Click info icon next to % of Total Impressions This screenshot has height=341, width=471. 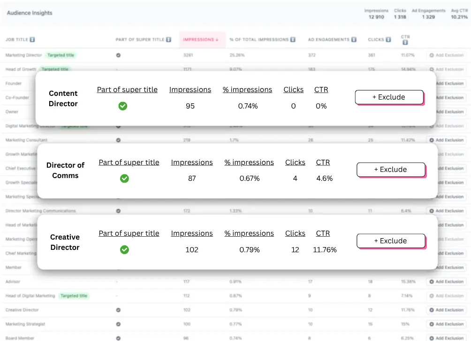293,40
